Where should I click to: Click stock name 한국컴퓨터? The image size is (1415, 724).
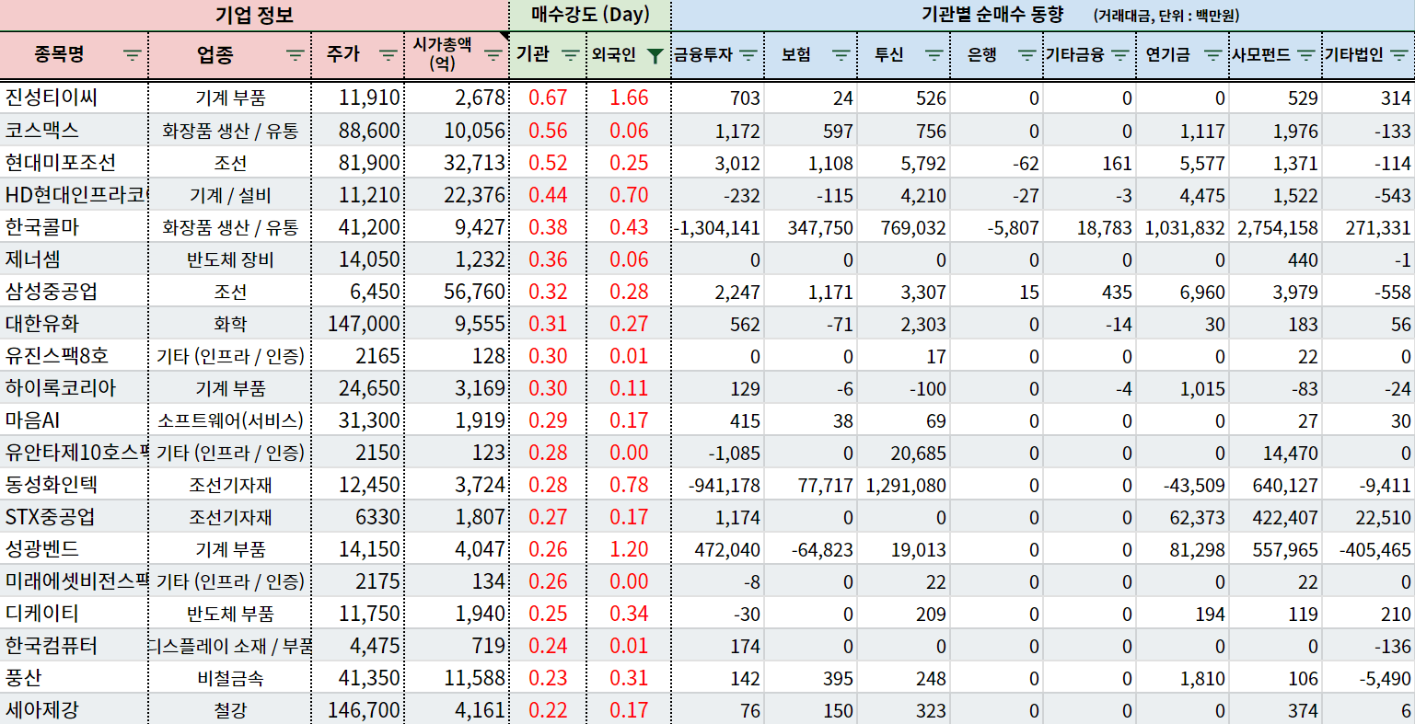point(52,646)
